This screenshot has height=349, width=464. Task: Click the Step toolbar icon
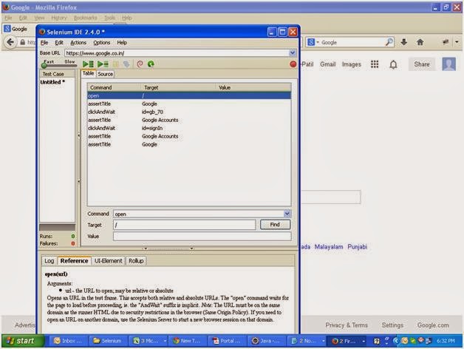point(126,64)
